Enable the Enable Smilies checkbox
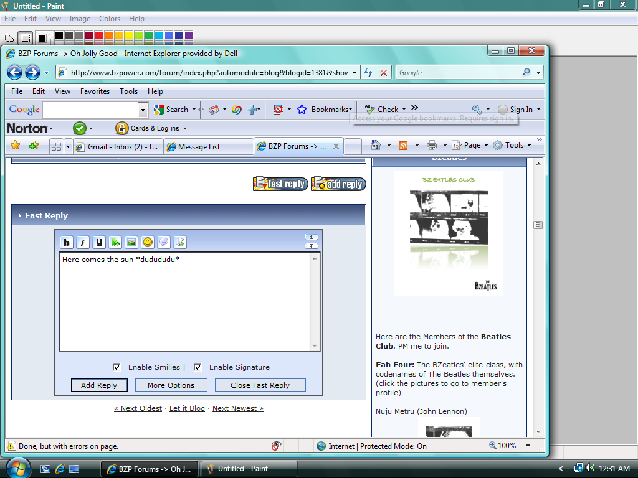638x478 pixels. click(x=117, y=367)
